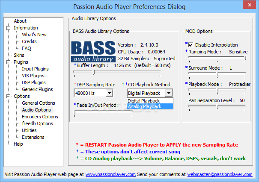Click the webmaster@passionplayer.com email link

coord(220,174)
